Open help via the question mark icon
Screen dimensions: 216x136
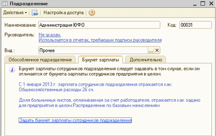point(92,13)
